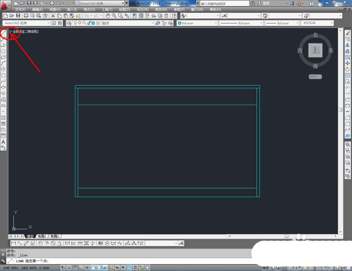The height and width of the screenshot is (271, 352).
Task: Select the Array modify tool
Action: pyautogui.click(x=347, y=57)
